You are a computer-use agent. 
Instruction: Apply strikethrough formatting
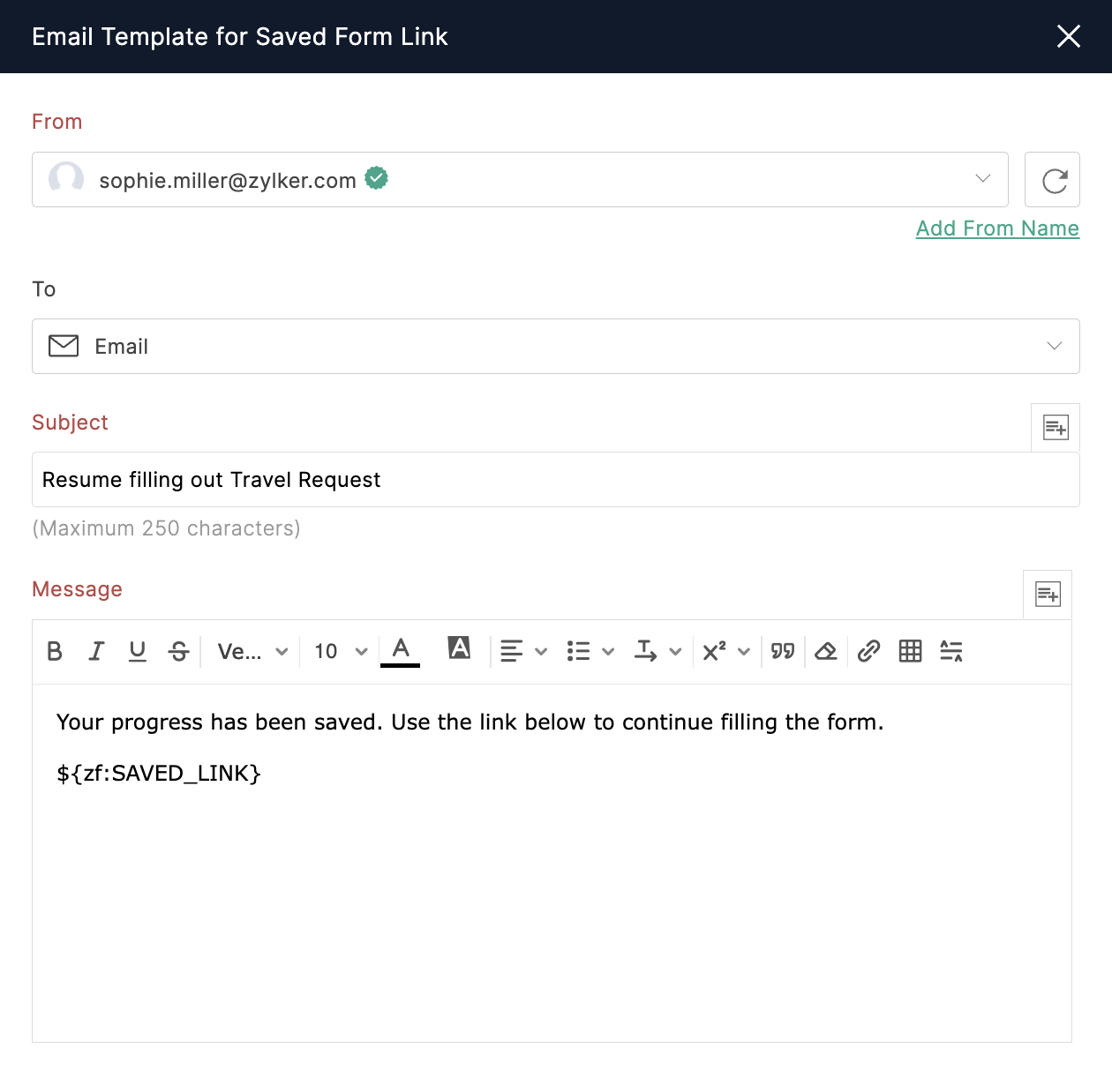point(179,651)
